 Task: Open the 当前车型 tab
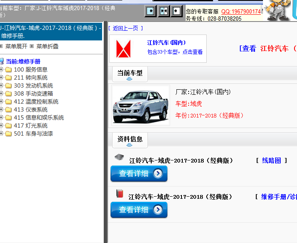point(130,74)
